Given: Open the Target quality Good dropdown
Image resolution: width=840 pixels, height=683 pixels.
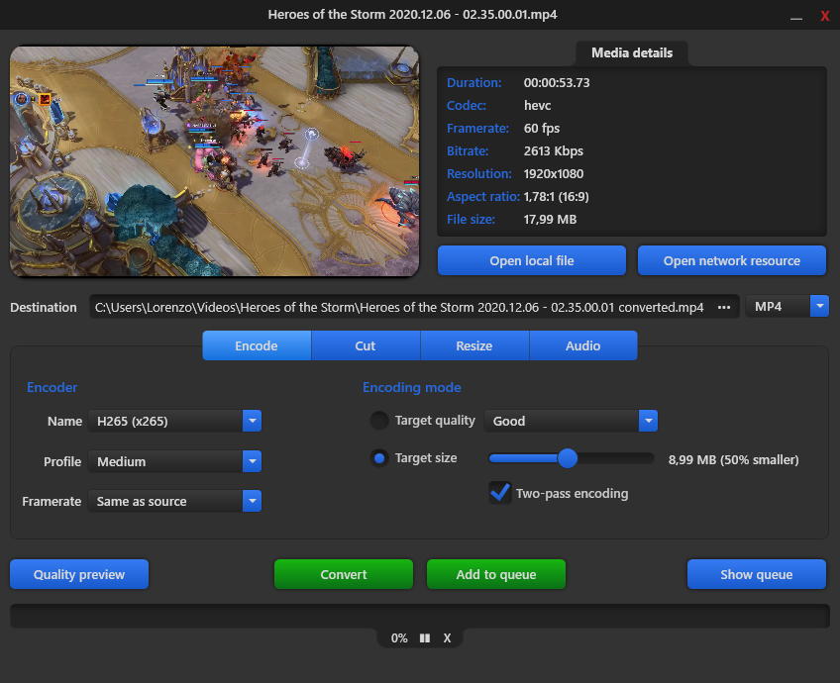Looking at the screenshot, I should [648, 421].
